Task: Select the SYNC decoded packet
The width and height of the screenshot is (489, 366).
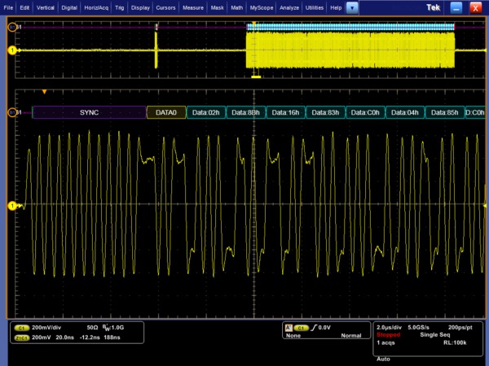Action: (x=89, y=112)
